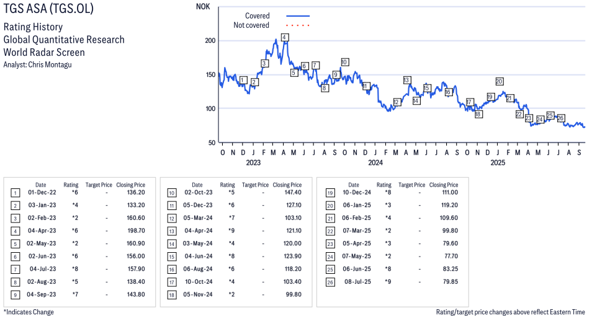Select chart marker 20 in early 2025
592x316 pixels.
[499, 81]
